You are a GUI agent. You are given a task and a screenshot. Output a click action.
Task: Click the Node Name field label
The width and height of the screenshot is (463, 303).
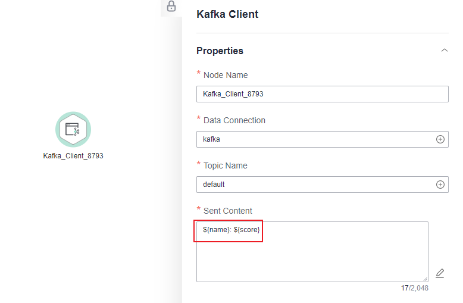226,76
